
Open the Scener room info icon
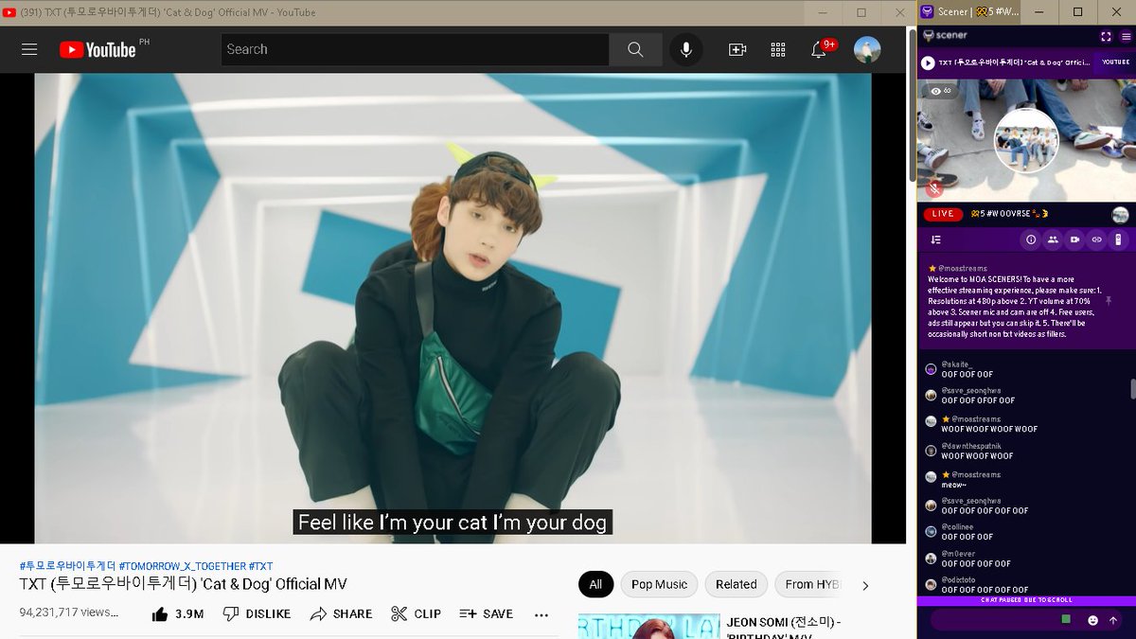tap(1031, 240)
